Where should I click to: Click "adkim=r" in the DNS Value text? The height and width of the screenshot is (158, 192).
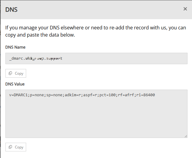coord(75,95)
